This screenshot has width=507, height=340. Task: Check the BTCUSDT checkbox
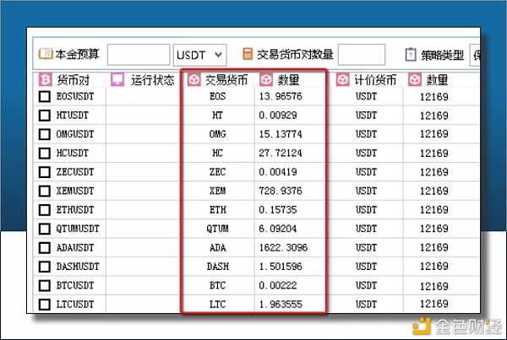click(45, 285)
